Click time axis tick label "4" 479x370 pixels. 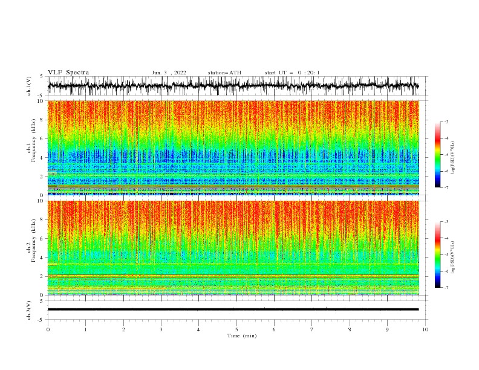(x=198, y=329)
